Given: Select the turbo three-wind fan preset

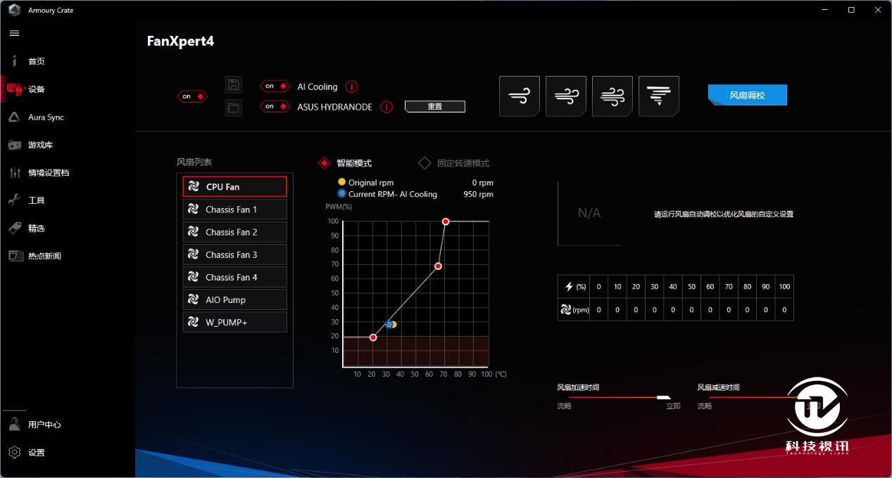Looking at the screenshot, I should point(613,96).
